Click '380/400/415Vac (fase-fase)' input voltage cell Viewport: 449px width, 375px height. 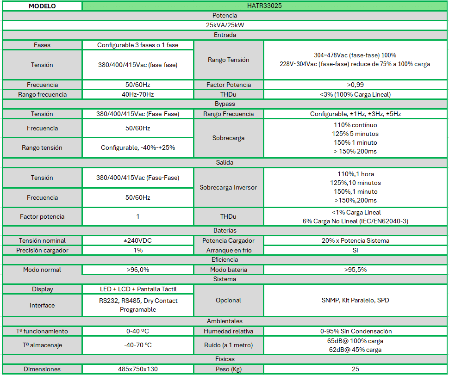point(138,65)
